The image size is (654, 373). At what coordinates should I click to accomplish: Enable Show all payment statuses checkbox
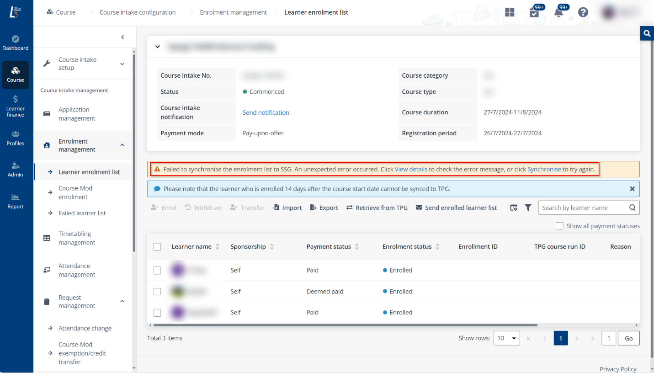coord(559,226)
